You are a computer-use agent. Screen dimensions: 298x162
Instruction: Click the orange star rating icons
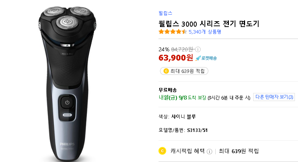click(172, 32)
